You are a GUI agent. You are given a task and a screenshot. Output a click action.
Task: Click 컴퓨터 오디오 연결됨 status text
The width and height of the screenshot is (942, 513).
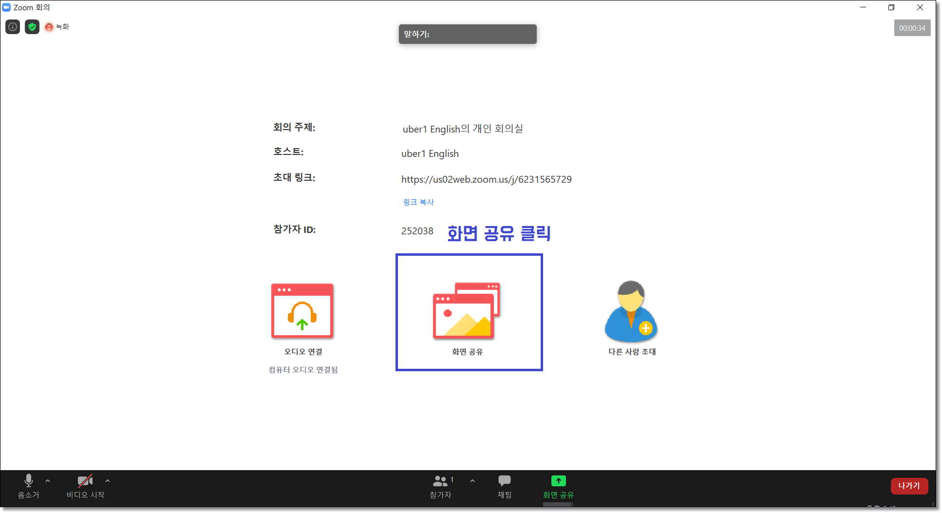click(303, 370)
